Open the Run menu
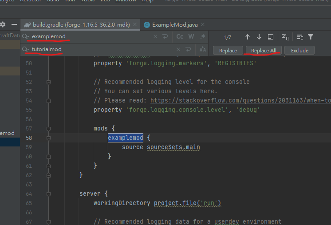Image resolution: width=331 pixels, height=225 pixels. (70, 1)
